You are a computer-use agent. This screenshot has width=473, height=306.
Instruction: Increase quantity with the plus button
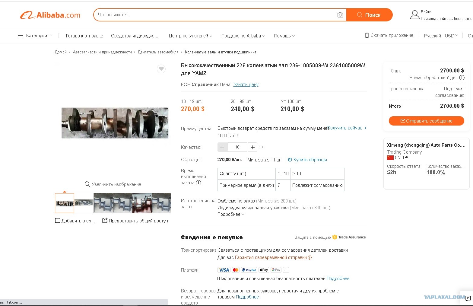coord(252,147)
